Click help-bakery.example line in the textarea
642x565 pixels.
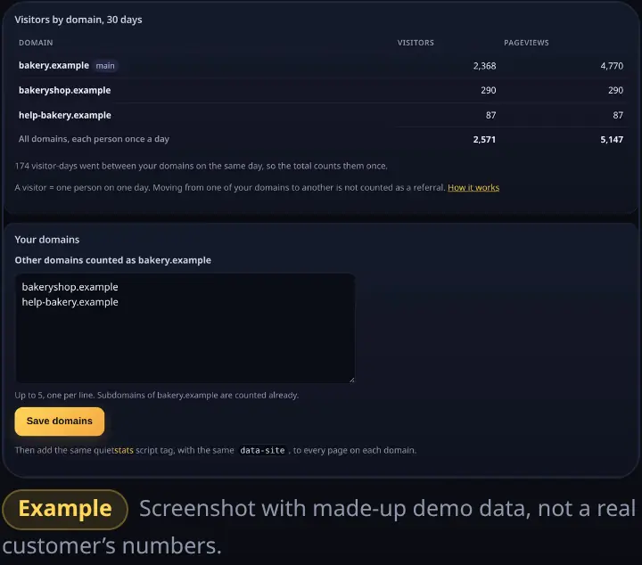point(70,302)
